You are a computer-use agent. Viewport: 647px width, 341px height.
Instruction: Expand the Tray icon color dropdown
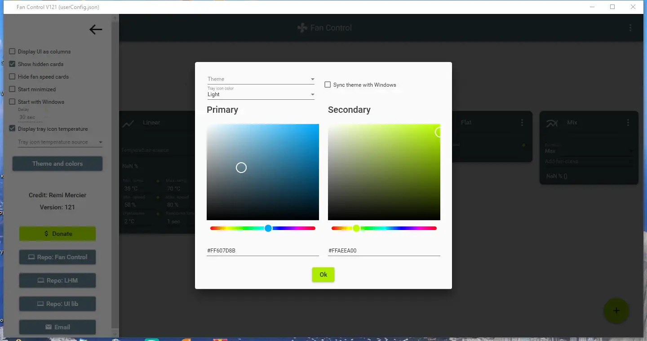tap(261, 93)
